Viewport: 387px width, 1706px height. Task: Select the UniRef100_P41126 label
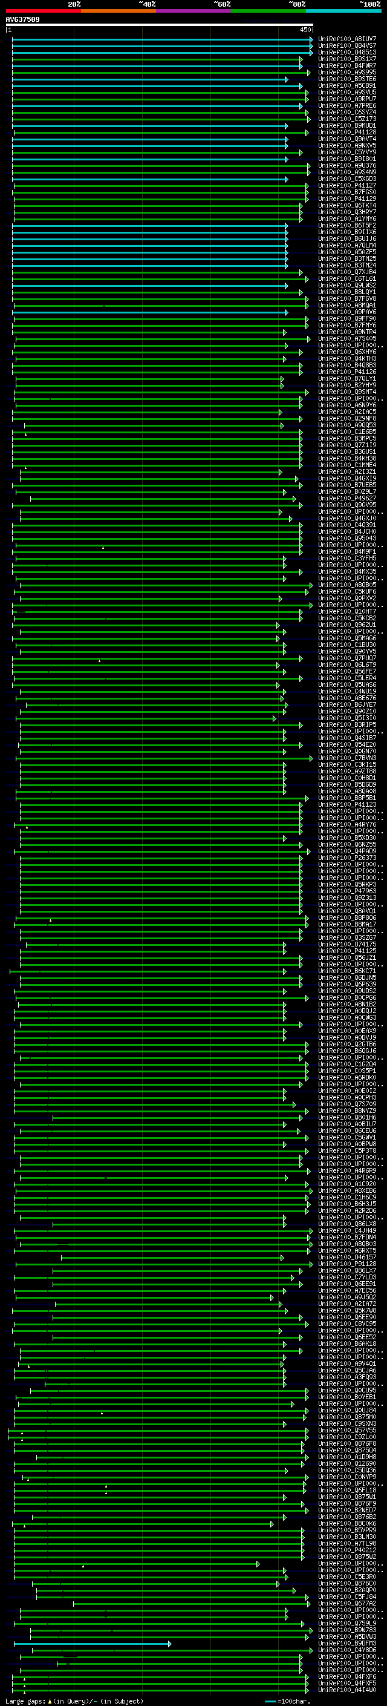[x=346, y=372]
